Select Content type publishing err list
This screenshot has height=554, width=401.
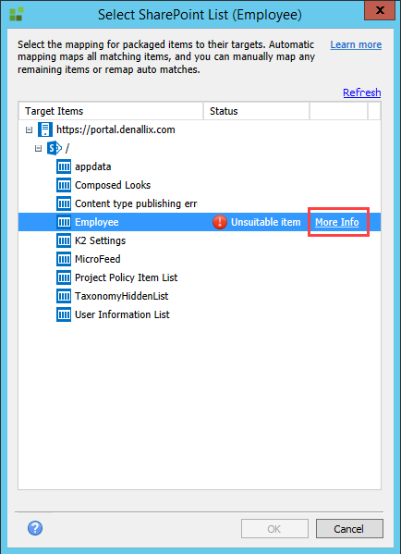point(136,203)
